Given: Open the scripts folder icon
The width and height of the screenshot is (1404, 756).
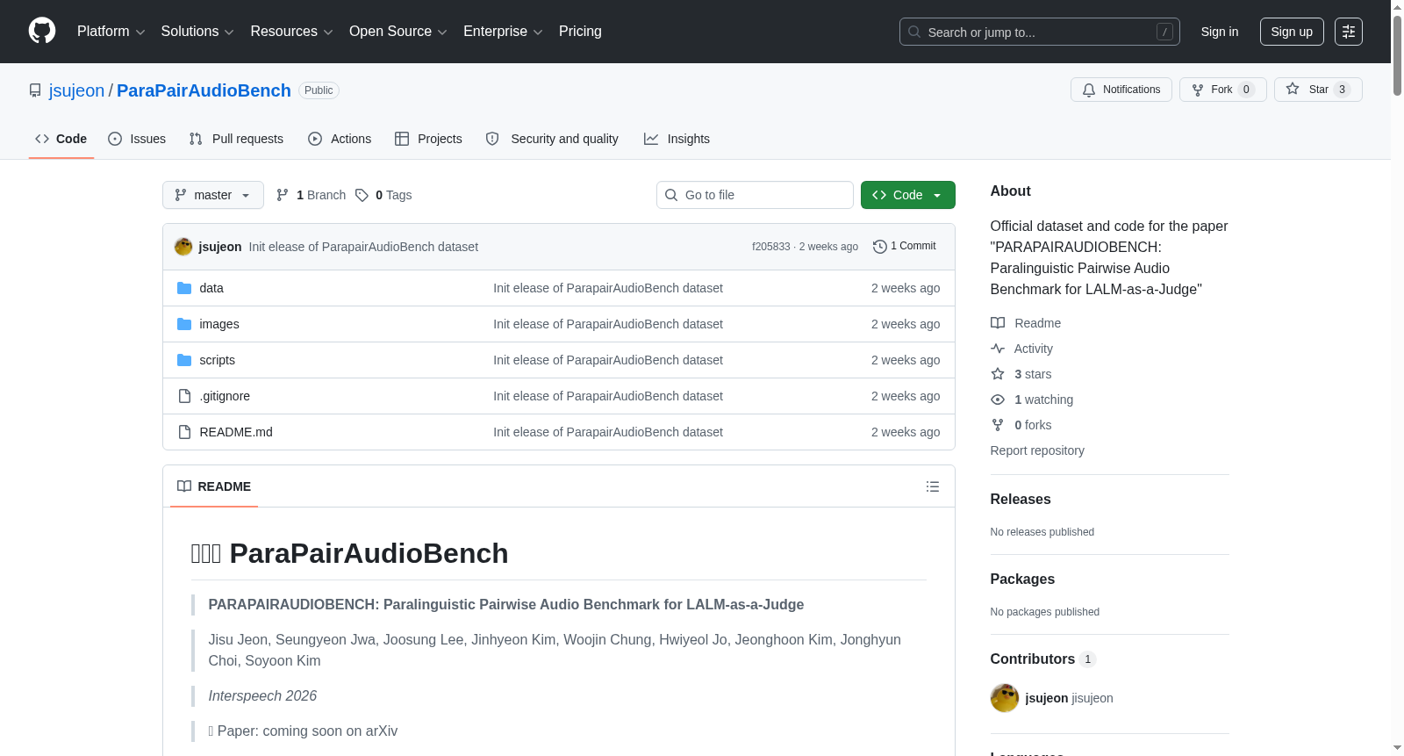Looking at the screenshot, I should (x=184, y=360).
